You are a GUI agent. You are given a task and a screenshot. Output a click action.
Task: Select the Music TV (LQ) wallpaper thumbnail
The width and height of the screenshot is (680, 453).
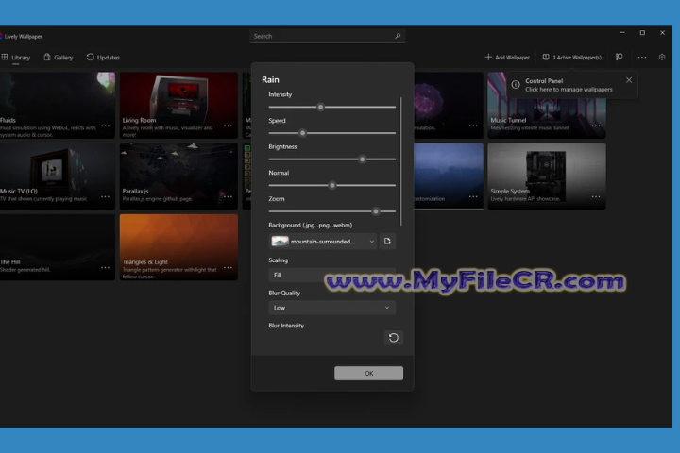coord(58,176)
